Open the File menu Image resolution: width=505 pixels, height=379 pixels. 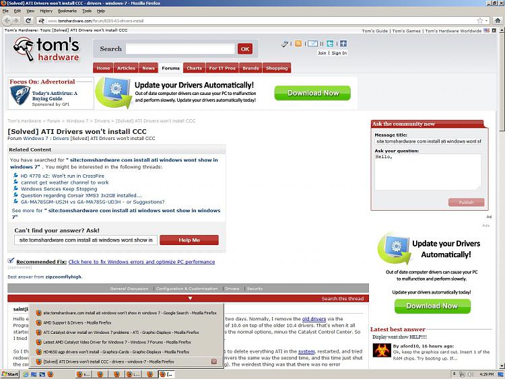[5, 11]
